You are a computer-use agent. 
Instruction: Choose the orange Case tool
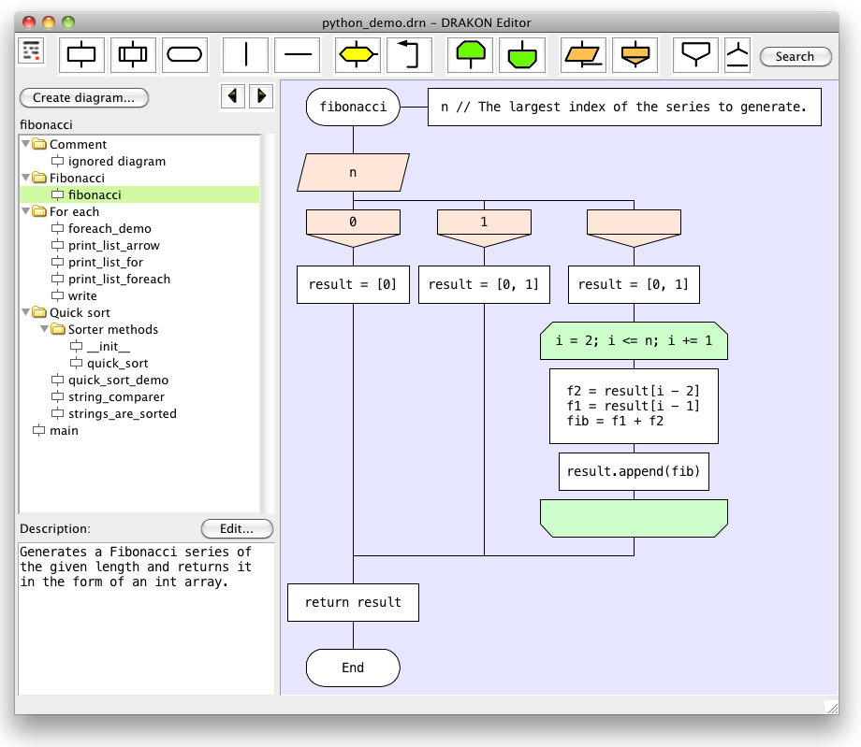635,55
